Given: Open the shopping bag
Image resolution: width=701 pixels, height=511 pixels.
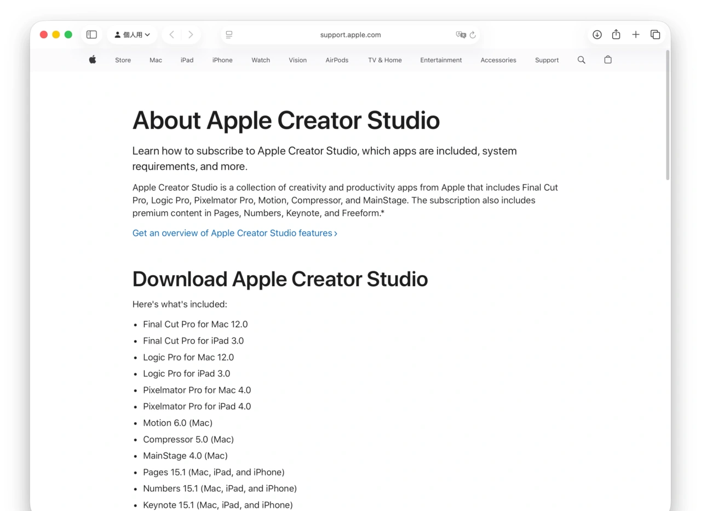Looking at the screenshot, I should (x=608, y=60).
